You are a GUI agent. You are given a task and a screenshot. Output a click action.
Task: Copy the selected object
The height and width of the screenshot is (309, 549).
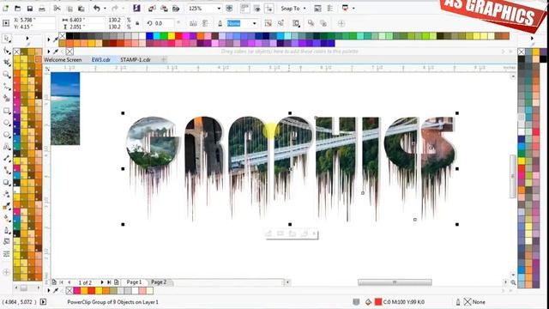(x=69, y=8)
